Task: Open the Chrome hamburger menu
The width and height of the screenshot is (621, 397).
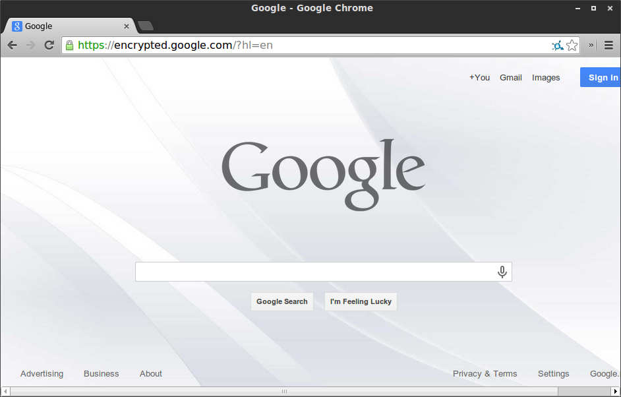Action: tap(608, 45)
